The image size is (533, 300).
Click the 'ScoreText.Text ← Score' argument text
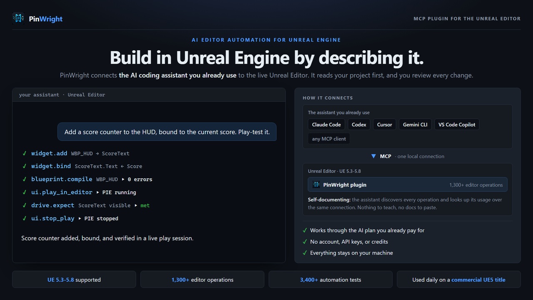tap(108, 166)
